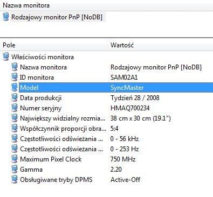The image size is (213, 197).
Task: Click the icon beside ID monitora
Action: point(15,78)
